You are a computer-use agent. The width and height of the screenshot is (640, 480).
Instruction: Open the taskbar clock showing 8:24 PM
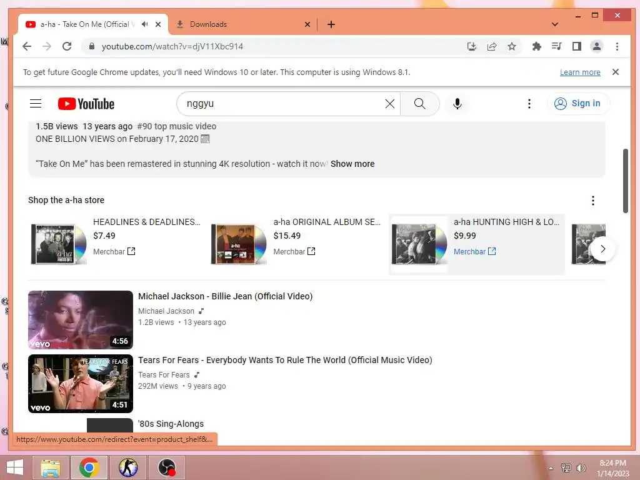(x=613, y=468)
